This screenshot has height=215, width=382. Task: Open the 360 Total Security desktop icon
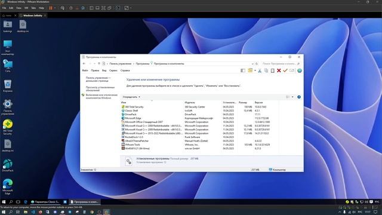point(8,127)
